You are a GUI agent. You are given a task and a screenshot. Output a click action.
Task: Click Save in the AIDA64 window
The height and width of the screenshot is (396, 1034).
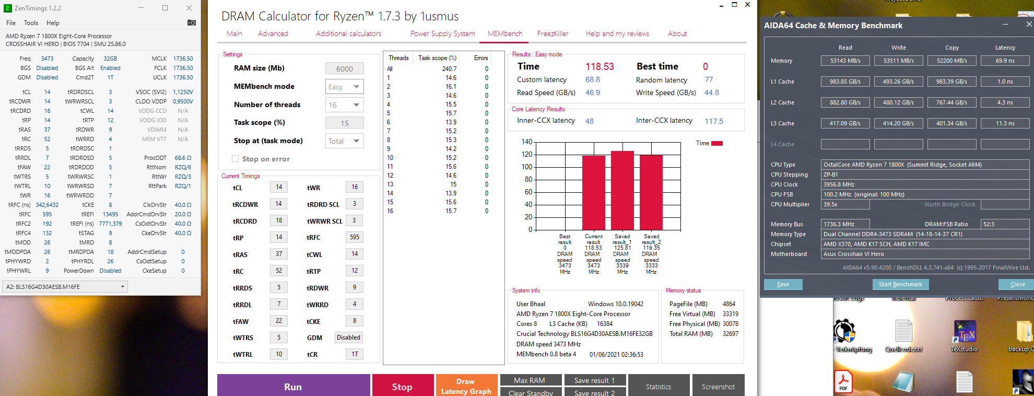coord(783,284)
